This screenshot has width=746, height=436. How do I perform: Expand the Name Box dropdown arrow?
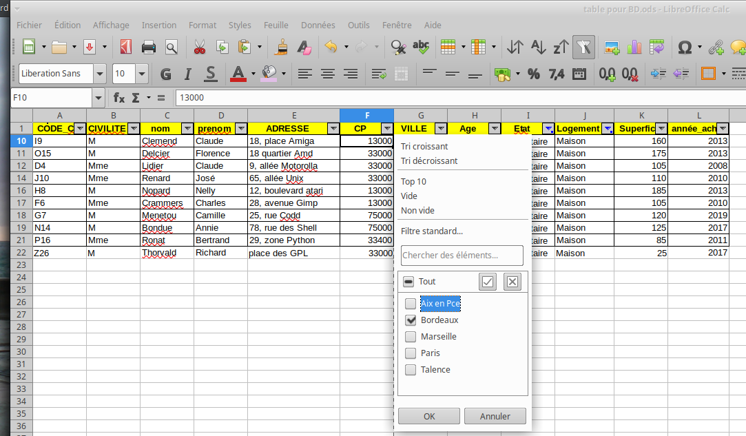tap(98, 98)
